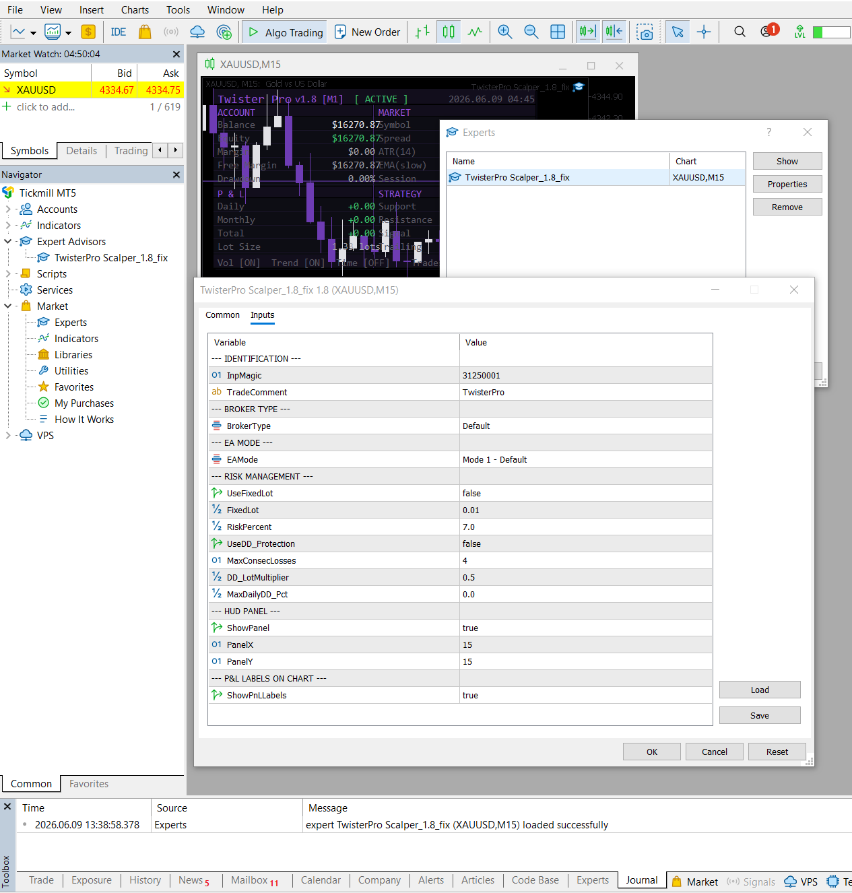Zoom out on the chart
The width and height of the screenshot is (852, 893).
[531, 32]
